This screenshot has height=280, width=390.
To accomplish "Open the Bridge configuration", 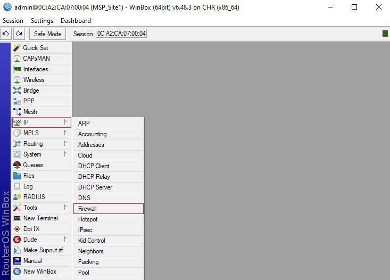I will pos(31,90).
